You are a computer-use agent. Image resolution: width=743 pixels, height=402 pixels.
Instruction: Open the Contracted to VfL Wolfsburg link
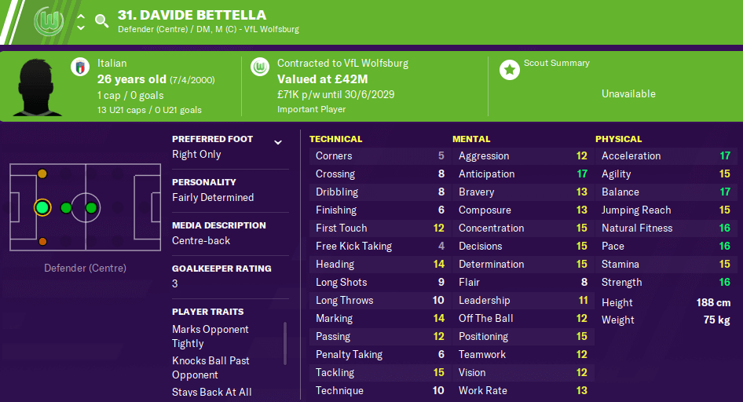pyautogui.click(x=342, y=63)
